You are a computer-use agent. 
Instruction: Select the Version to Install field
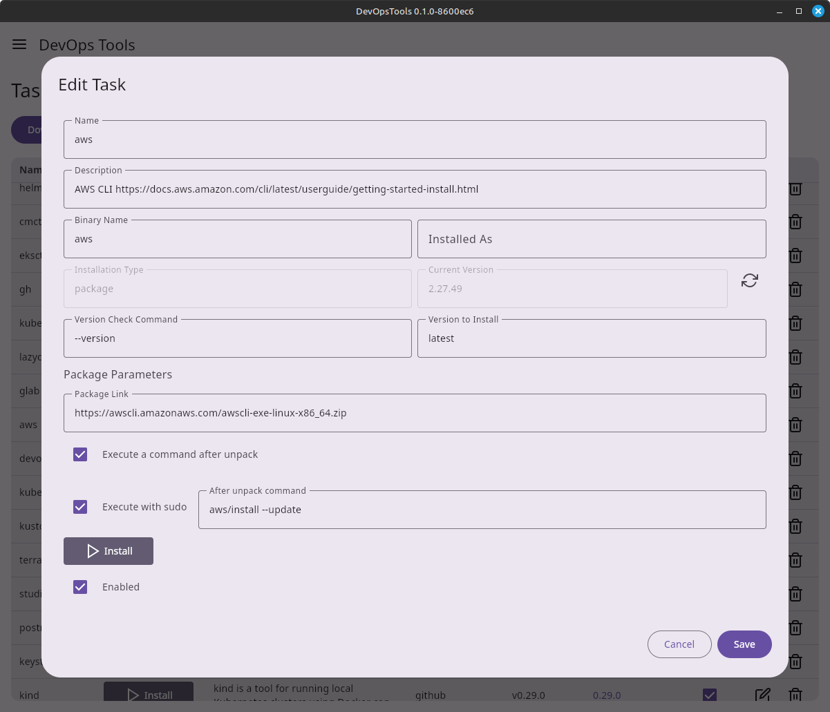click(591, 338)
